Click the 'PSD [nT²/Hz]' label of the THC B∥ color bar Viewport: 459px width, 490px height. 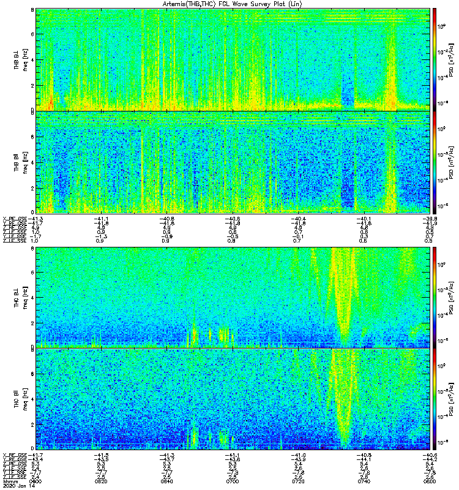click(451, 399)
